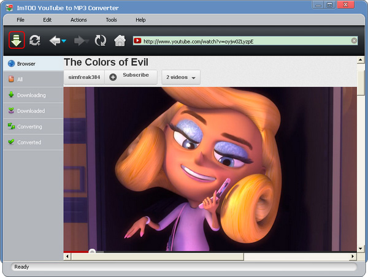Maximize the ImTOO converter window
368x277 pixels.
tap(330, 5)
